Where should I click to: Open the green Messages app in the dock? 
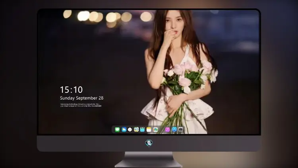point(117,130)
